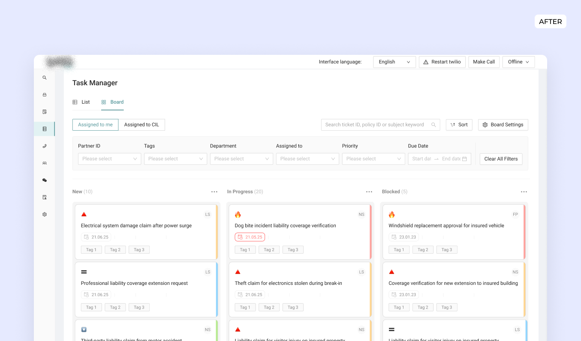Open the Theft claim for electronics card
Viewport: 581px width, 341px height.
[300, 290]
